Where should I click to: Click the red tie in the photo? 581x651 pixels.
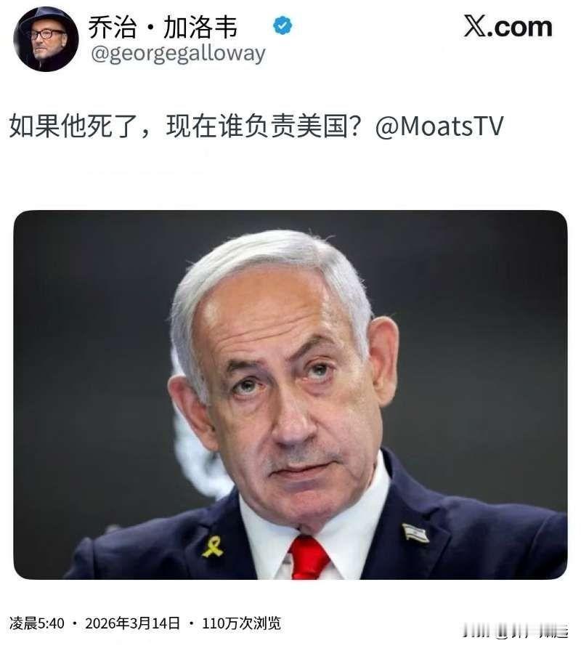309,557
